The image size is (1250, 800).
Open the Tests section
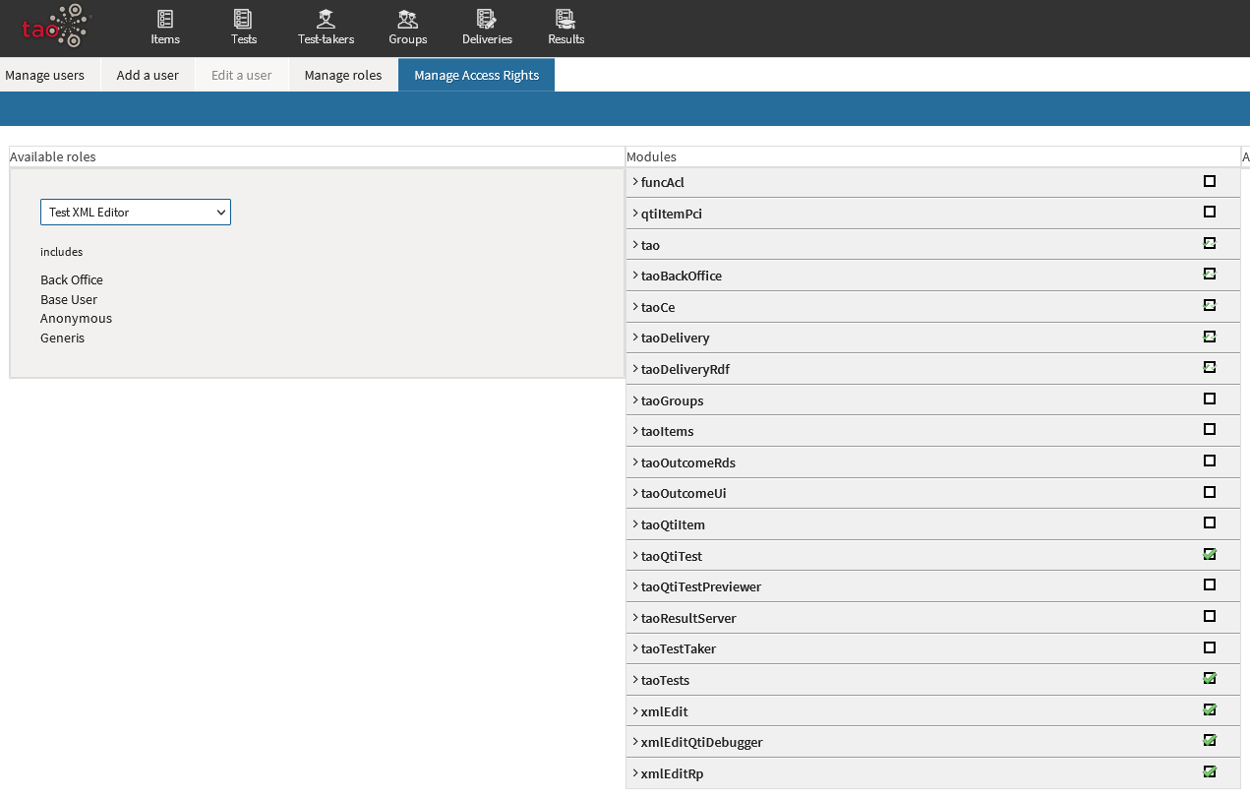point(243,27)
